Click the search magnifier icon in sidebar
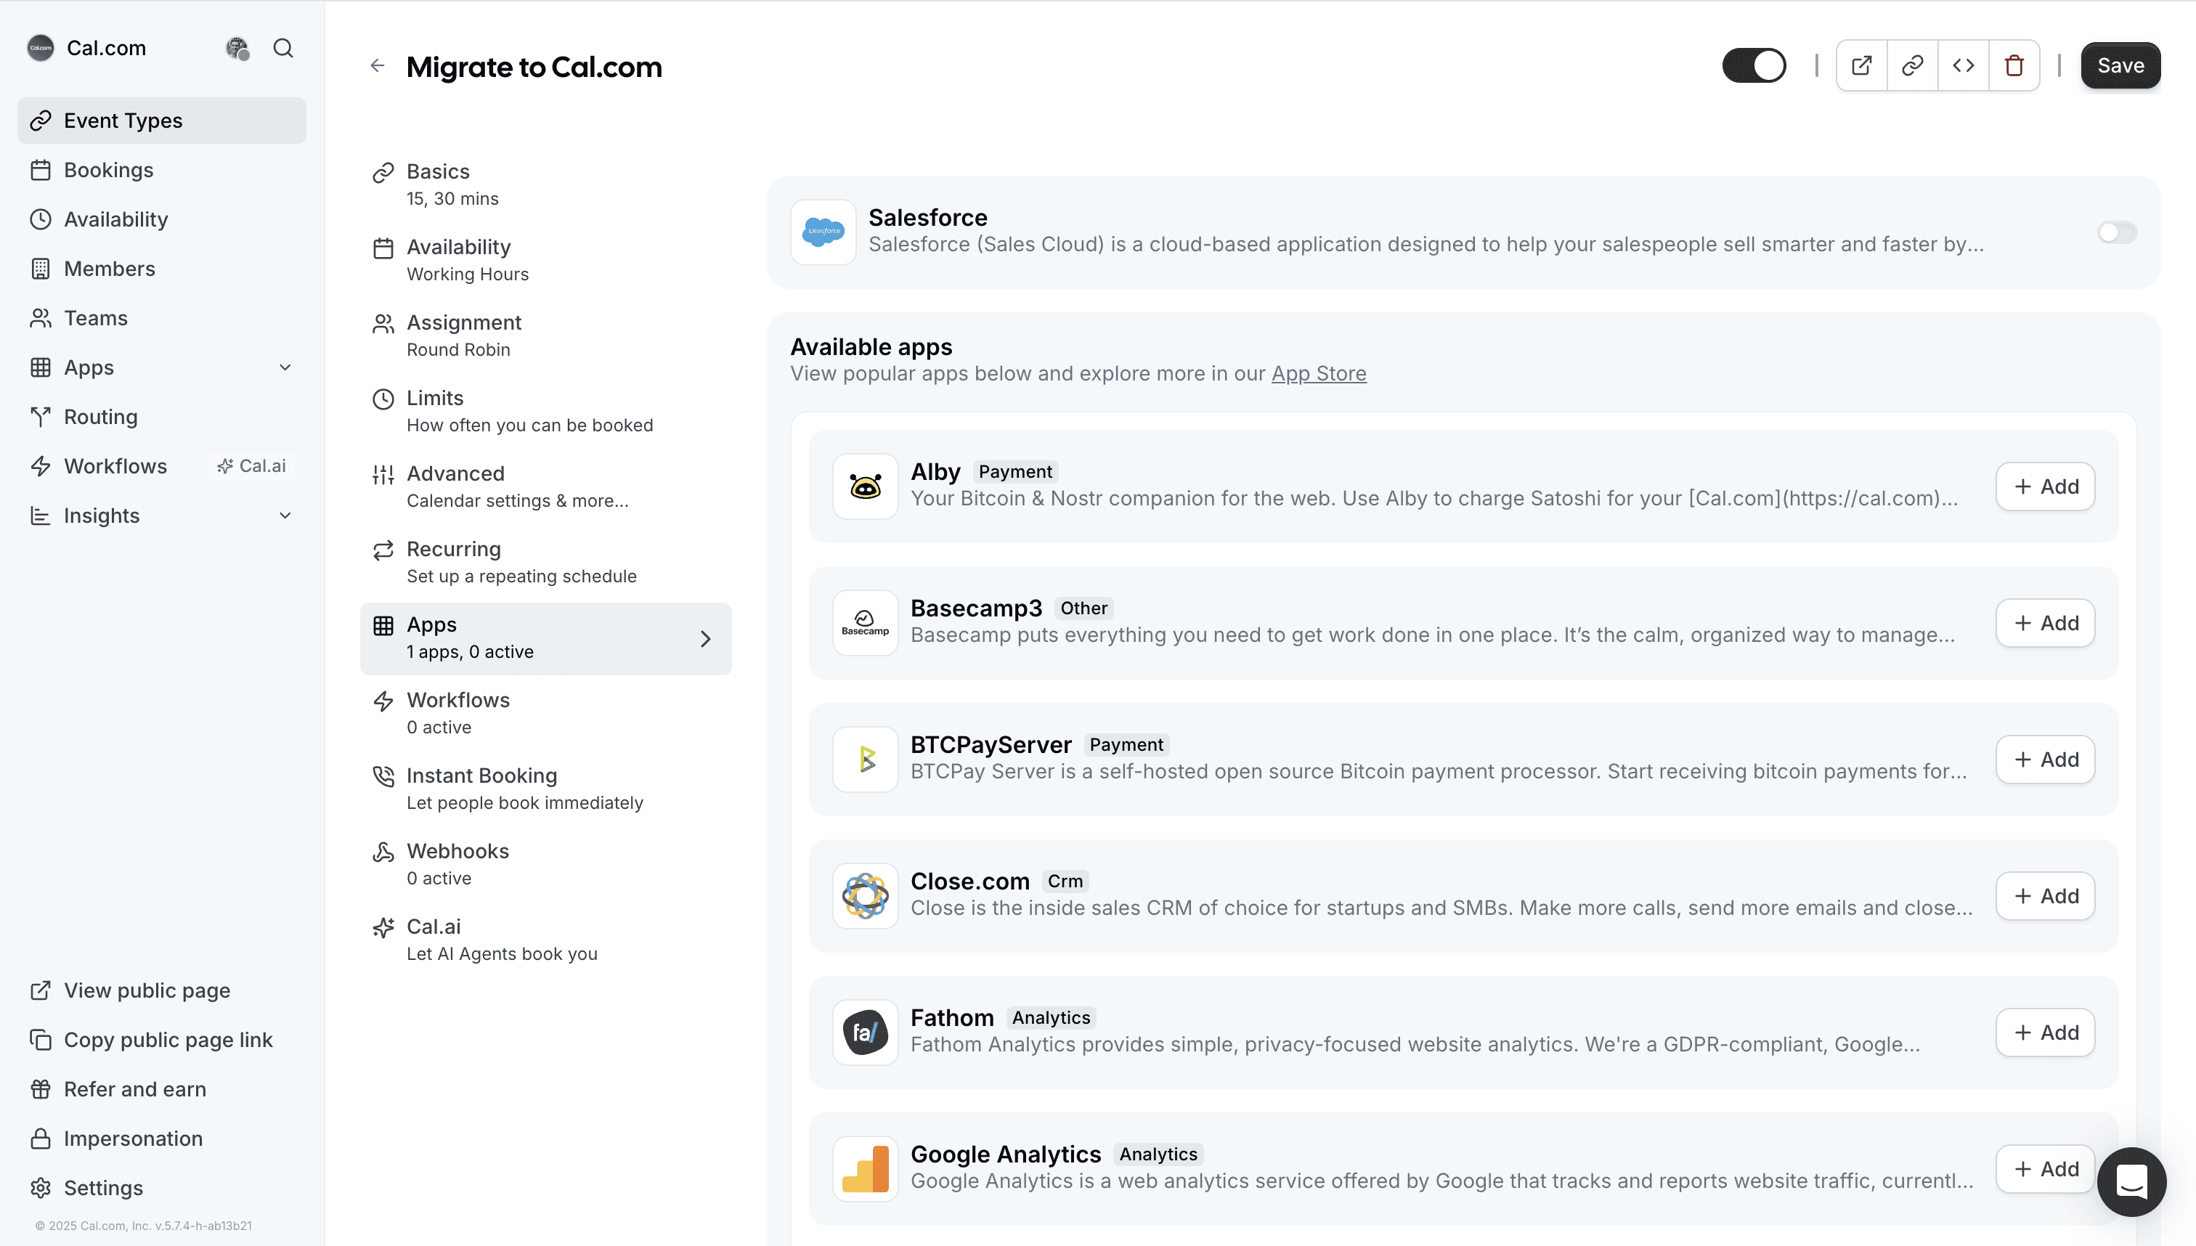This screenshot has width=2196, height=1246. pos(283,48)
